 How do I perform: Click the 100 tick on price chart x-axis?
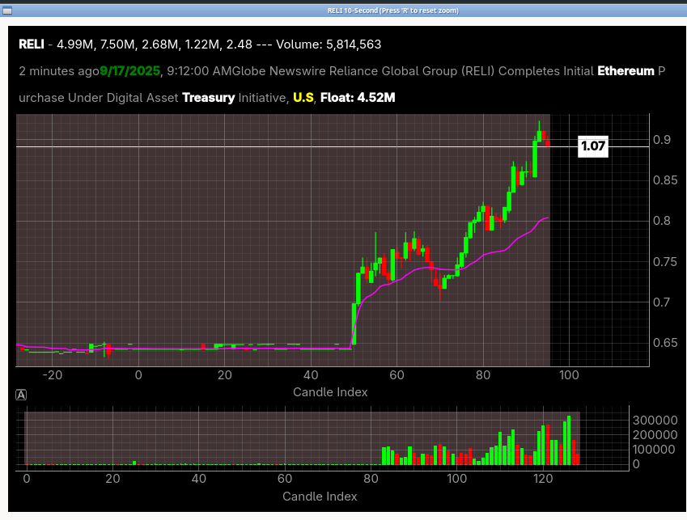(569, 375)
